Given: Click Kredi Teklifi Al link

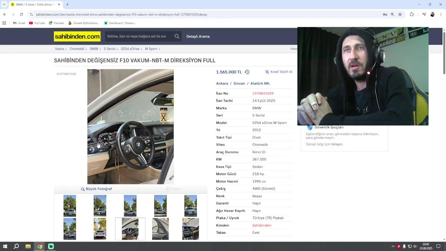Looking at the screenshot, I should [x=279, y=72].
